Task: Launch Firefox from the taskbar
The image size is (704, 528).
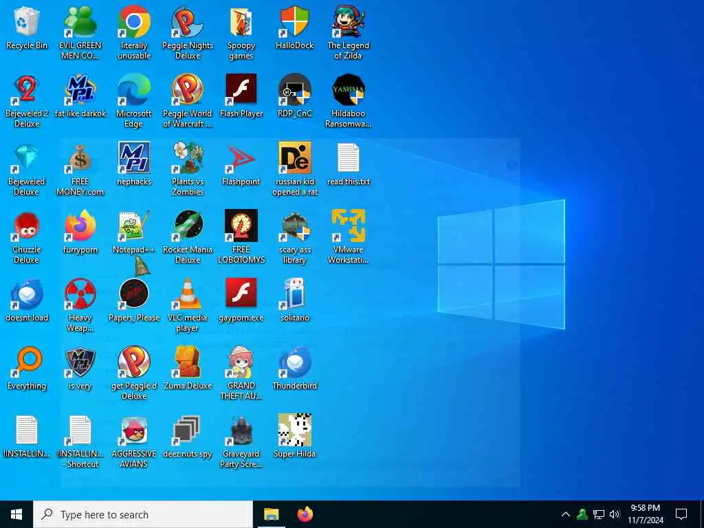Action: point(305,514)
